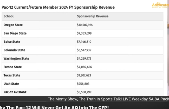Click the Pac-12 AQ headline caption
Image resolution: width=169 pixels, height=109 pixels.
[x=54, y=107]
